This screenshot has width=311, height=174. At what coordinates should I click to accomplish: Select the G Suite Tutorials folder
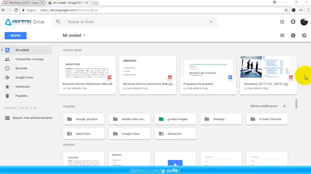(267, 119)
